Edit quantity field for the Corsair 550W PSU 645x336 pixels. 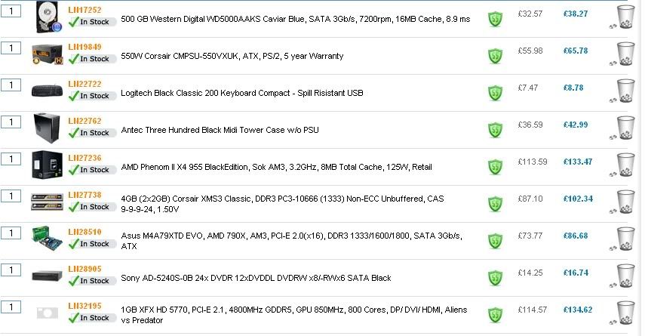[11, 48]
